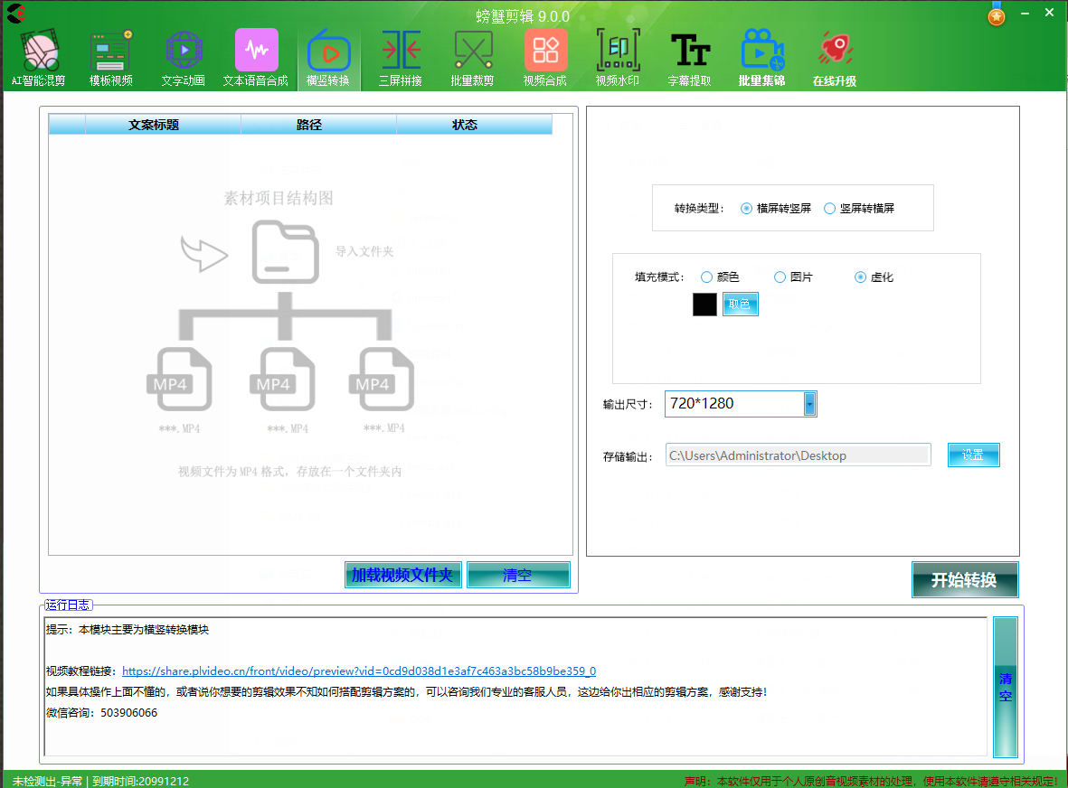Select 竖屏转横屏 conversion type

pos(830,209)
